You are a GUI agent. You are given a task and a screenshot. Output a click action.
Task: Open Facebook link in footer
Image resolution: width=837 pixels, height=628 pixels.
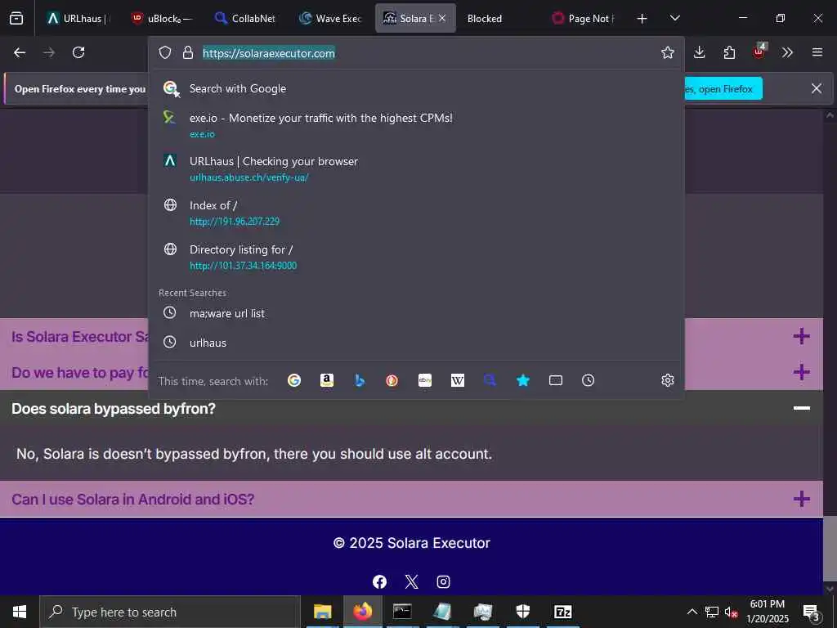click(x=379, y=581)
